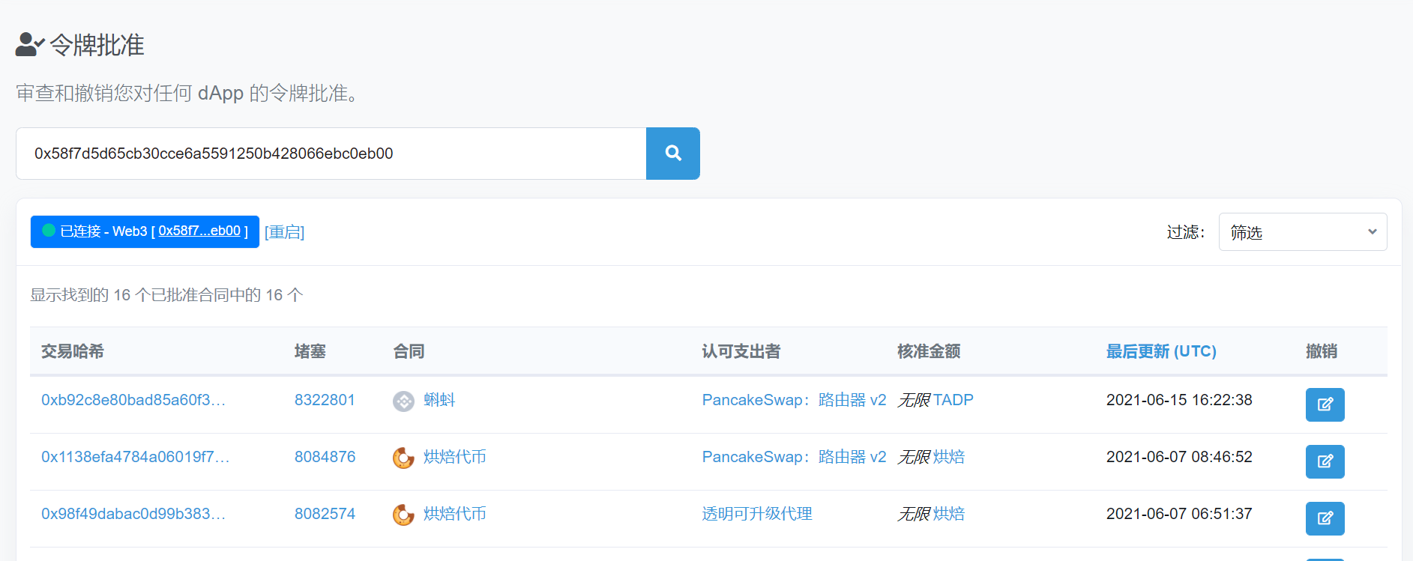Click token icon in block 8084876 row

coord(403,458)
